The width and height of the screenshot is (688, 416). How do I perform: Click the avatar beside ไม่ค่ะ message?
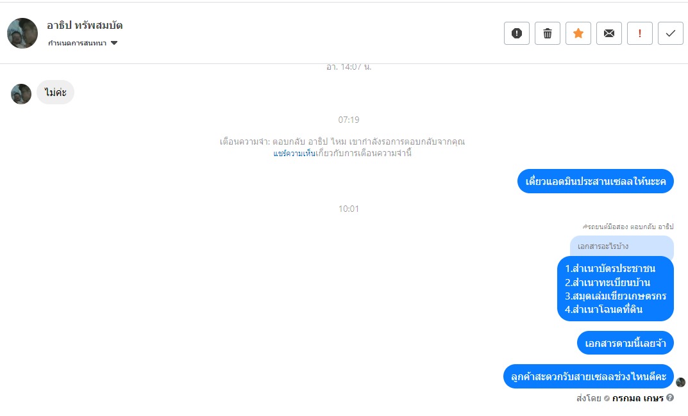[21, 93]
